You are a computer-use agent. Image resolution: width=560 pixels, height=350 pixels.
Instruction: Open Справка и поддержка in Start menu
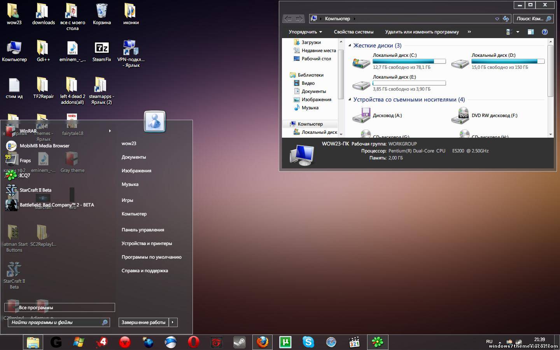tap(145, 271)
